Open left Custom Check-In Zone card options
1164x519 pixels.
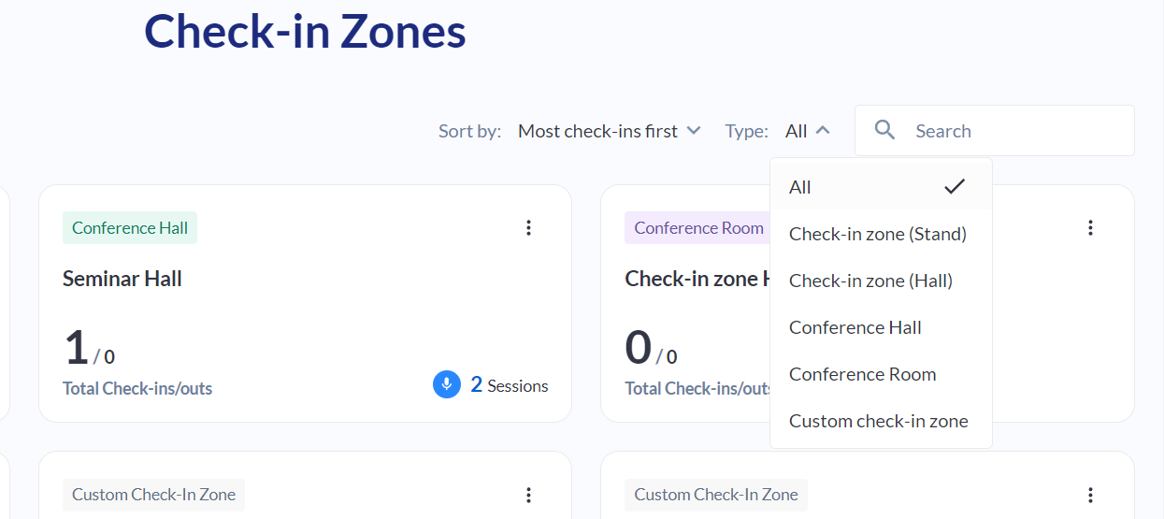[528, 495]
